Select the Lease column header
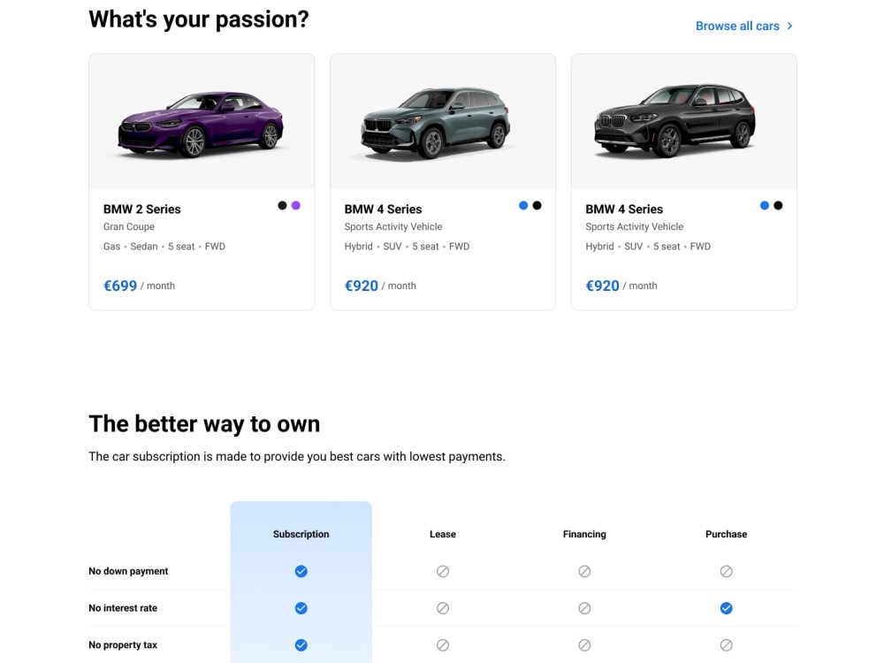Image resolution: width=884 pixels, height=663 pixels. tap(443, 534)
